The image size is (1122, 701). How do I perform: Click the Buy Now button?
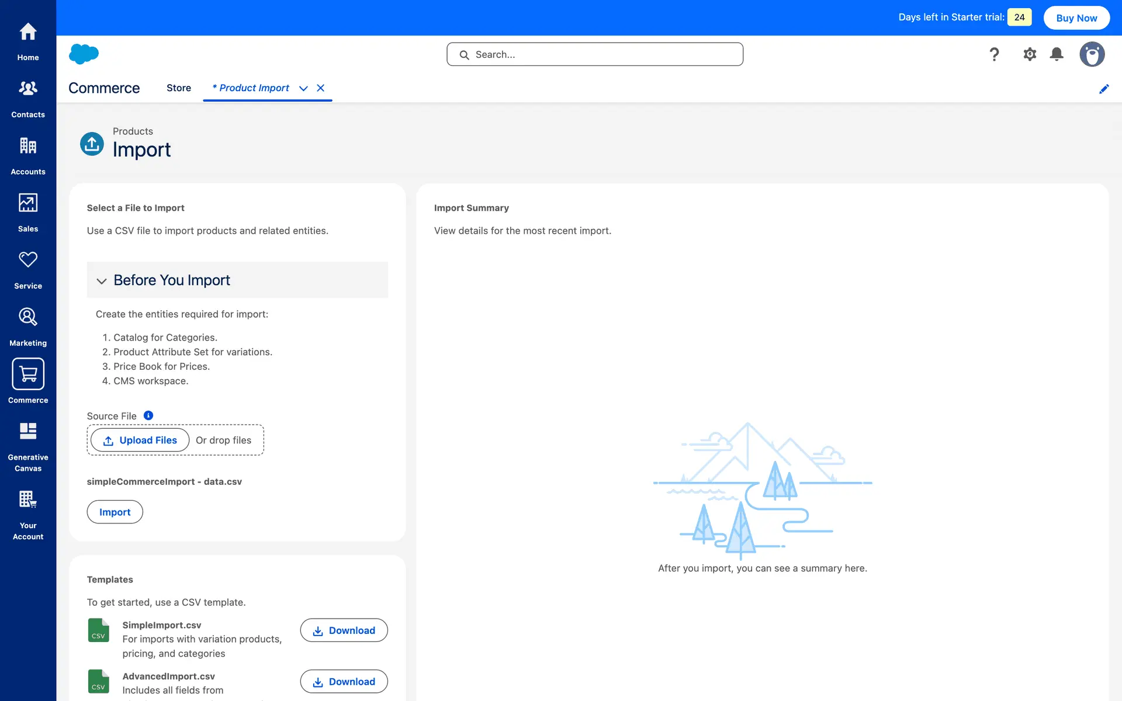pos(1076,18)
